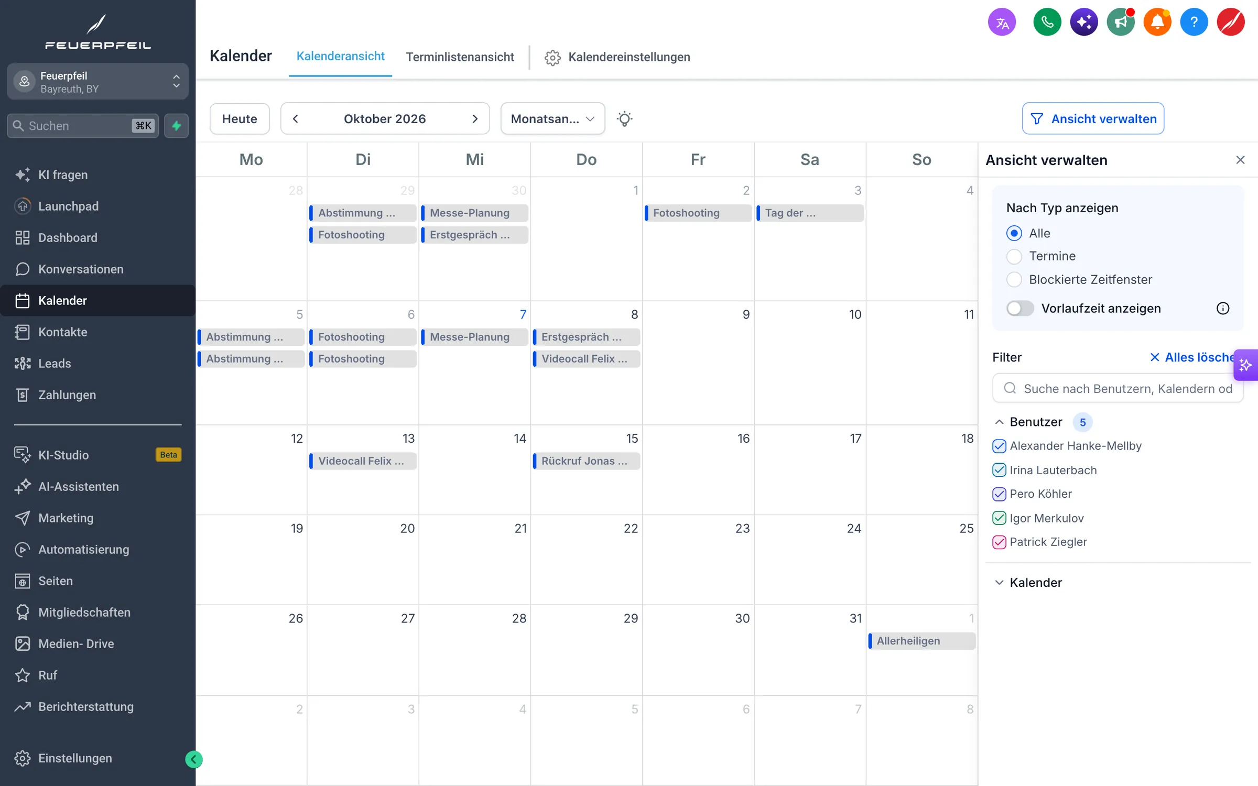Screen dimensions: 1258x786
Task: Click the Ansicht verwalten button
Action: coord(1093,119)
